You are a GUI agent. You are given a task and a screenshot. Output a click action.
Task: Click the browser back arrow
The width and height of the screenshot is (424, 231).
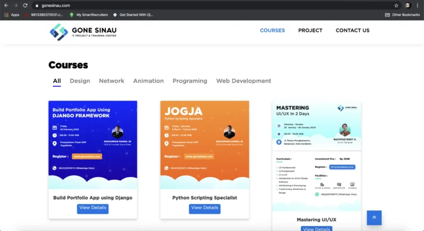[x=6, y=5]
